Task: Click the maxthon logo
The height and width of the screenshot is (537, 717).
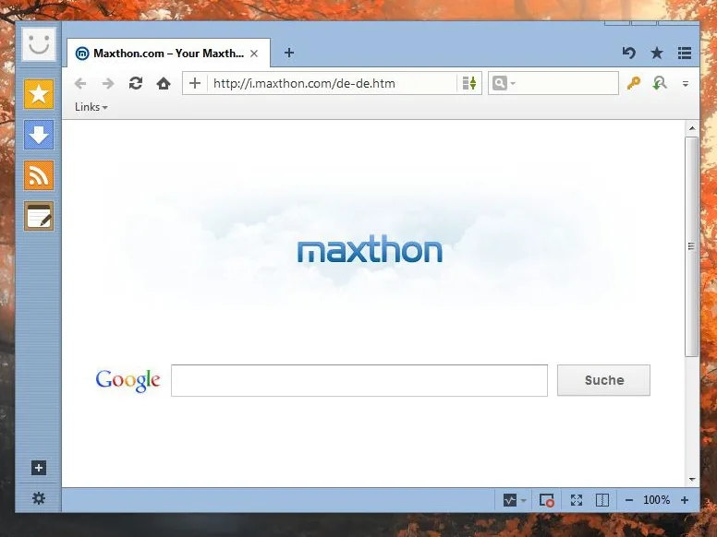Action: (370, 249)
